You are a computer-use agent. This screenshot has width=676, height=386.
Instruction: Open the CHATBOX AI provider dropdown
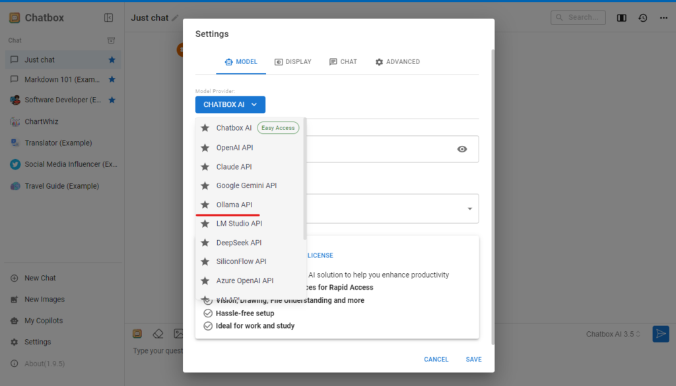230,105
